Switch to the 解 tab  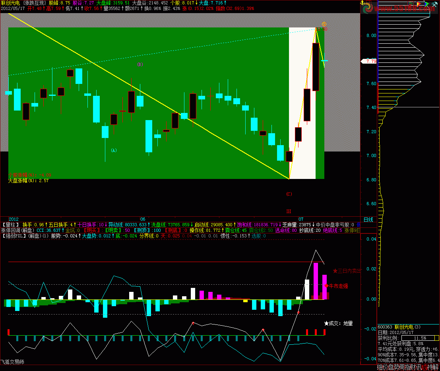[436, 367]
